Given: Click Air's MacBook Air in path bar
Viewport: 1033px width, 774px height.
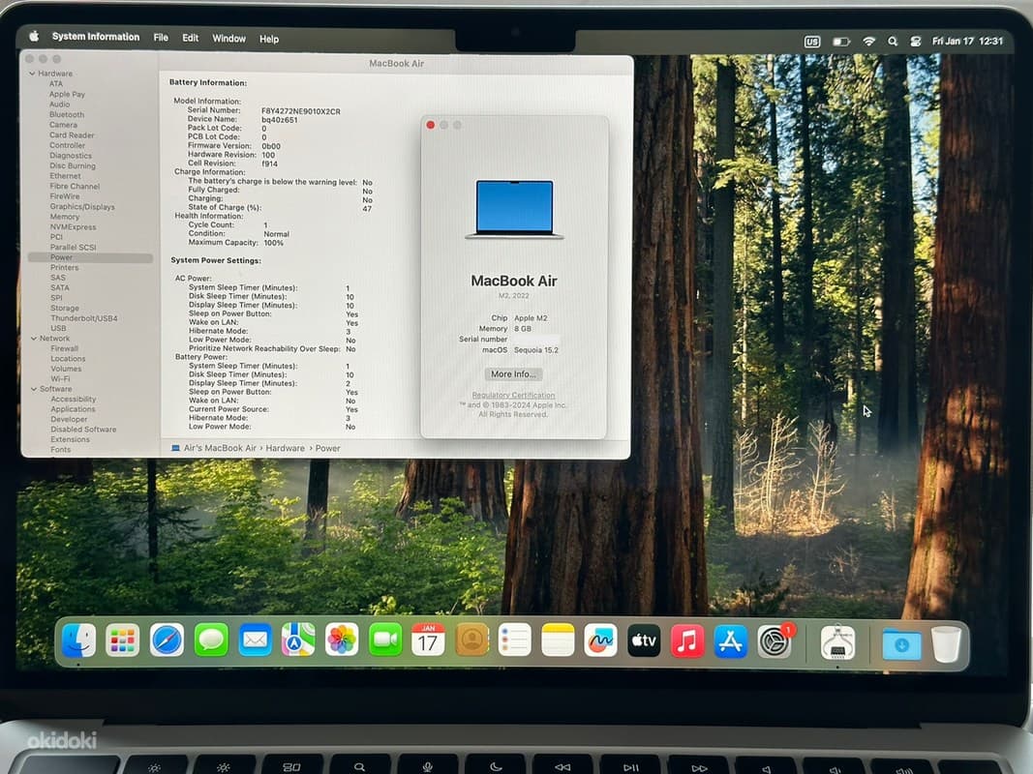Looking at the screenshot, I should [x=220, y=448].
